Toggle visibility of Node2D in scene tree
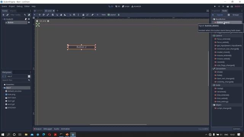Image resolution: width=244 pixels, height=137 pixels. [x=29, y=19]
